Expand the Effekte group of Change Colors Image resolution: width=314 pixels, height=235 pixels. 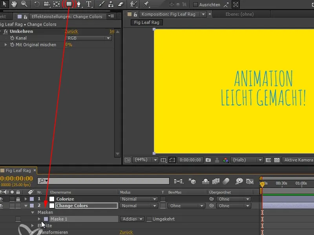(x=33, y=225)
